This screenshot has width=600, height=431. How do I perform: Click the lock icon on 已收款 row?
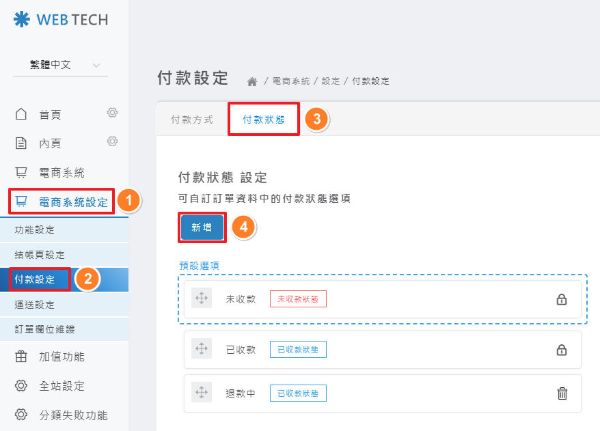[562, 350]
